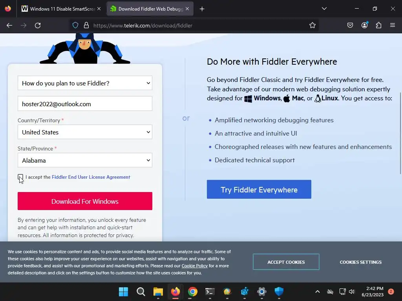
Task: Open Settings gear app in taskbar
Action: 262,292
